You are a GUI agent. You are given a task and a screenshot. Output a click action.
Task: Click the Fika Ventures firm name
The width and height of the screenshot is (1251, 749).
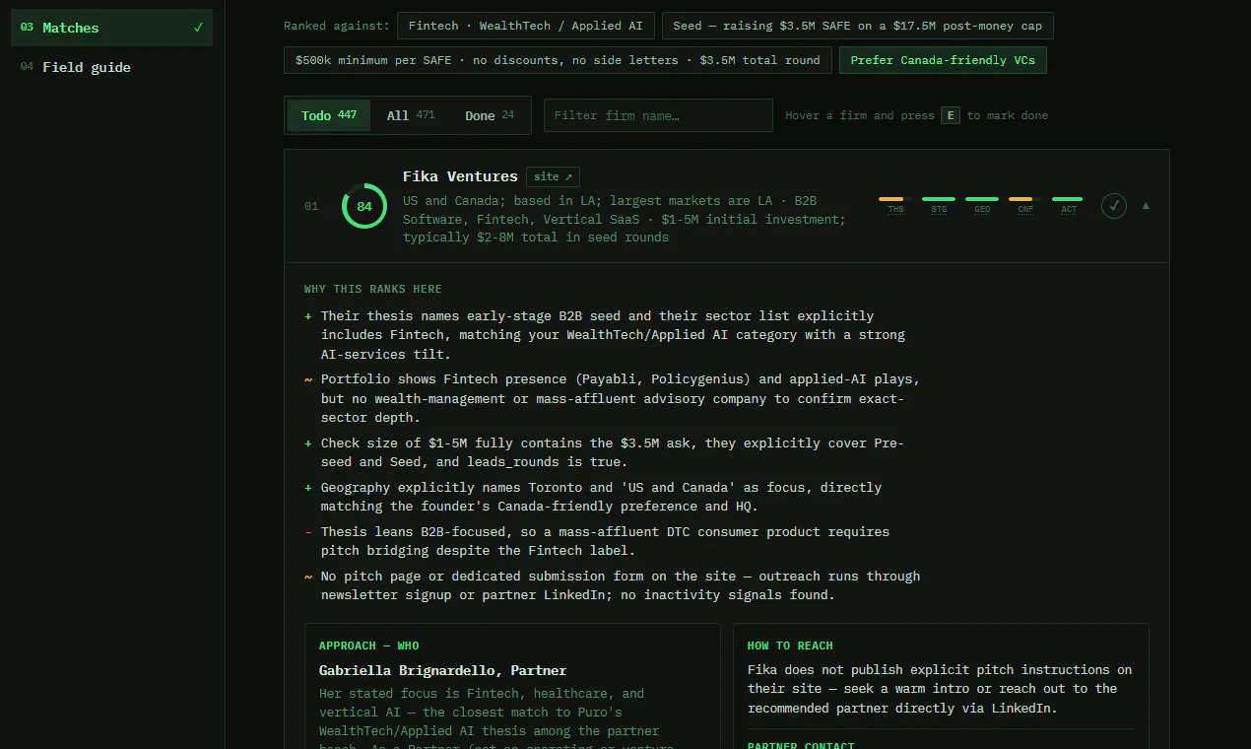click(x=460, y=176)
